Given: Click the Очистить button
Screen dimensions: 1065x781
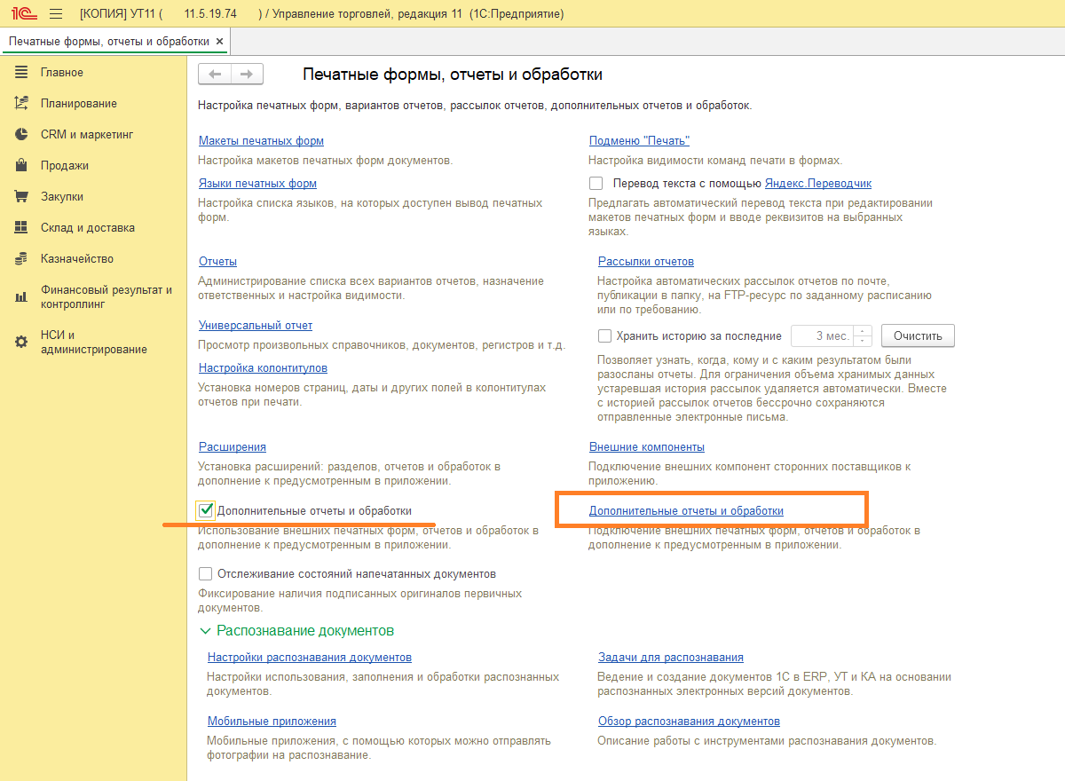Looking at the screenshot, I should 918,336.
